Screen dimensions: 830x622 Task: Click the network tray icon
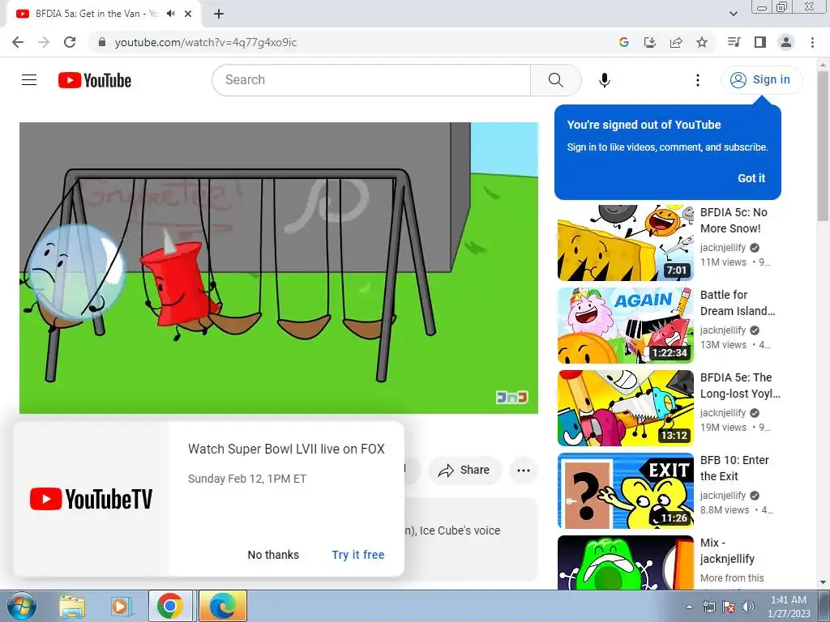click(x=708, y=607)
